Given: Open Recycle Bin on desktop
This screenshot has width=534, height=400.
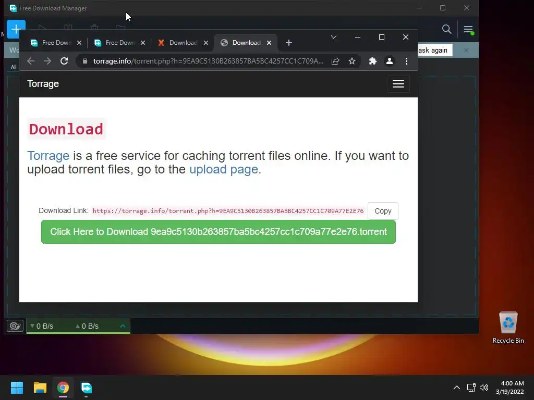Looking at the screenshot, I should (x=508, y=328).
